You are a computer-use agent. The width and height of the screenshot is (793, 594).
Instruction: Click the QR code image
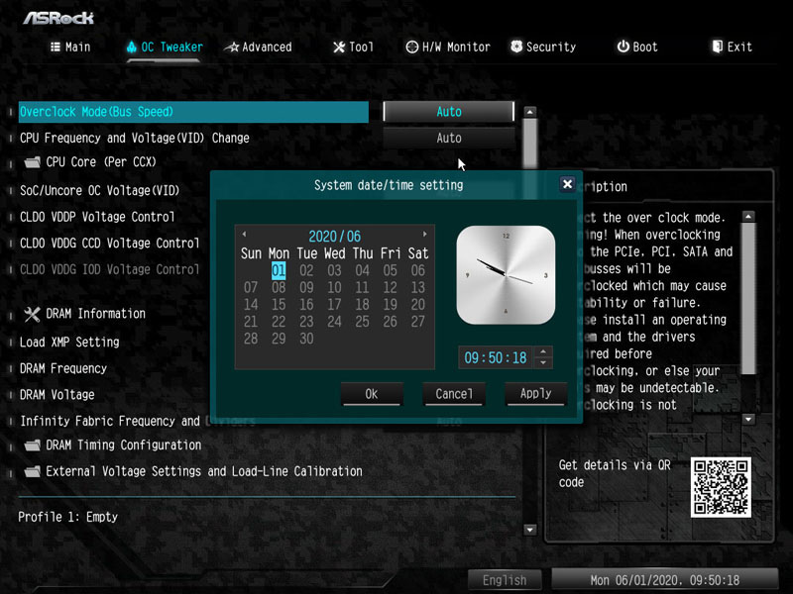(721, 487)
